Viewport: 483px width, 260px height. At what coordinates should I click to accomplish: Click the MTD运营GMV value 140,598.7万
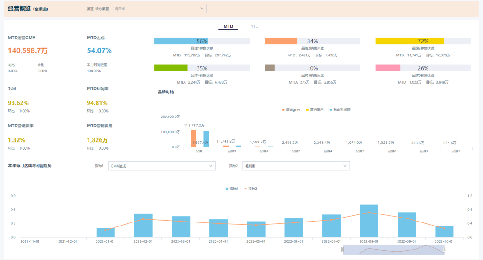click(x=28, y=51)
